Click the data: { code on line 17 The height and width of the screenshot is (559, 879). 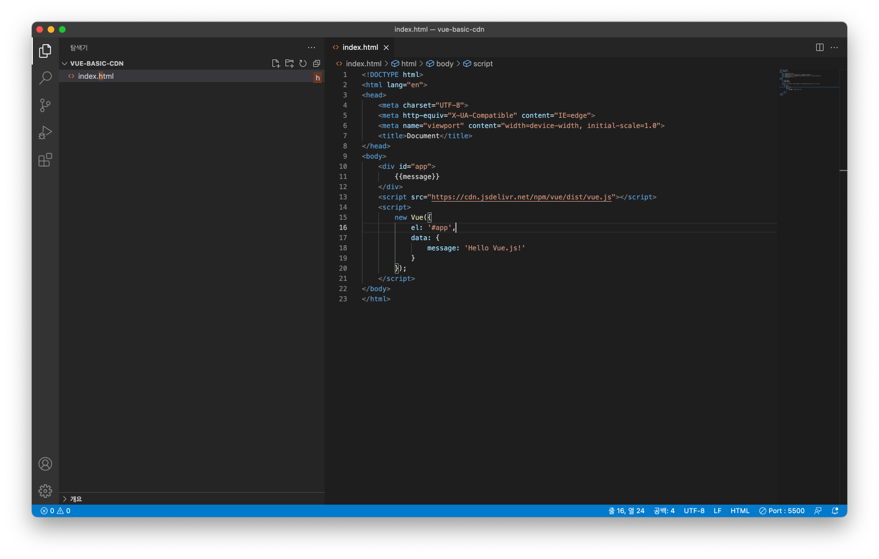pyautogui.click(x=425, y=238)
